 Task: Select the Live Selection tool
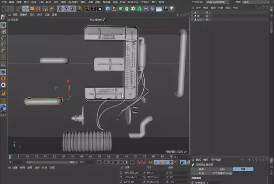coord(19,8)
